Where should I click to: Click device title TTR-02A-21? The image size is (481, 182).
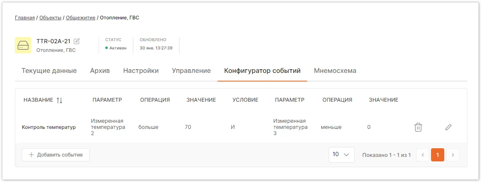click(53, 41)
